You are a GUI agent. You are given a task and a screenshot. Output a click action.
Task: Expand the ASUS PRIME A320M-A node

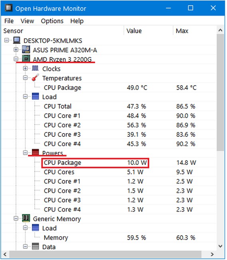coord(16,50)
